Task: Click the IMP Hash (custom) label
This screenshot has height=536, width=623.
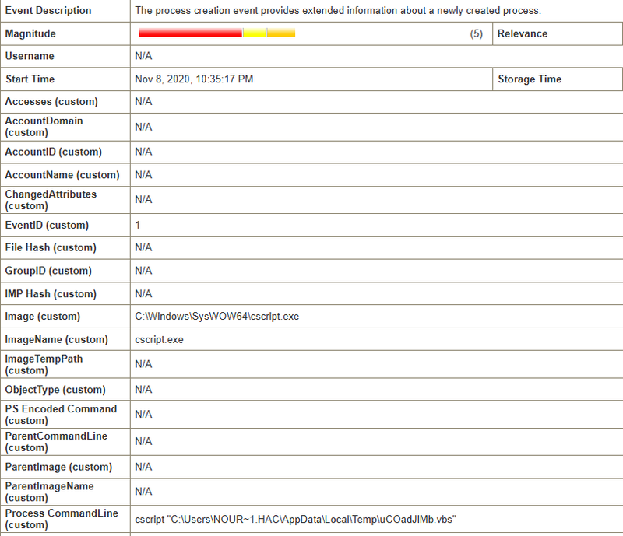Action: (x=51, y=294)
